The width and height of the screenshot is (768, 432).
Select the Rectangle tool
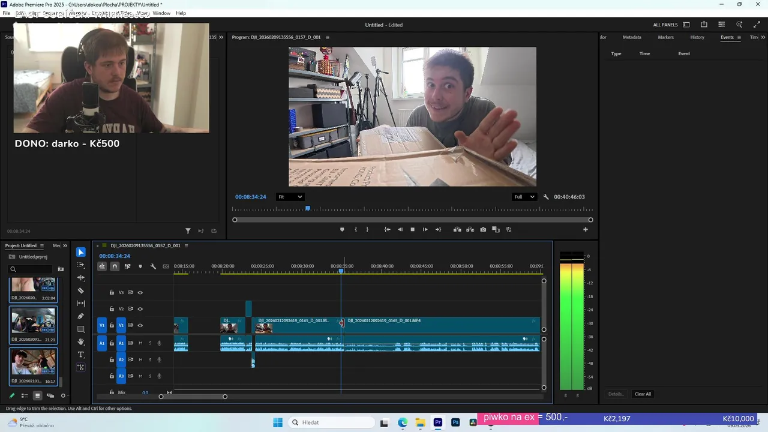tap(81, 329)
